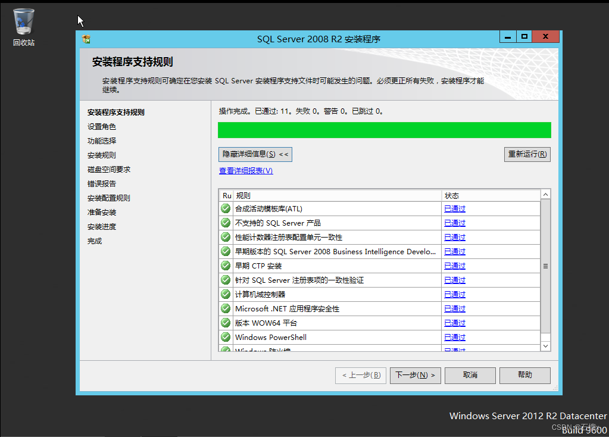Open 已通过 link for 早期 CTP 安装

455,266
